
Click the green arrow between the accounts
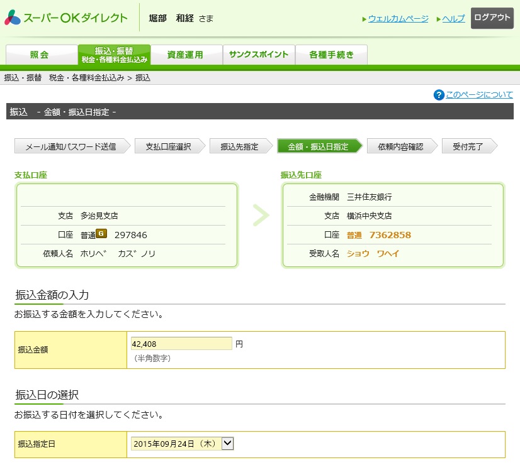[x=260, y=216]
